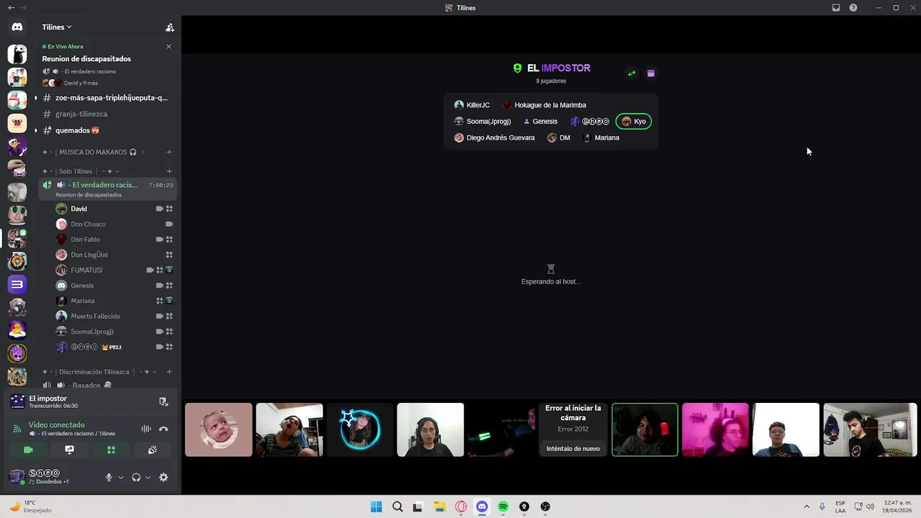Open connection info via Video conectado
The image size is (921, 518).
[56, 425]
